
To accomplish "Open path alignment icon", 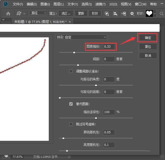I will [115, 14].
